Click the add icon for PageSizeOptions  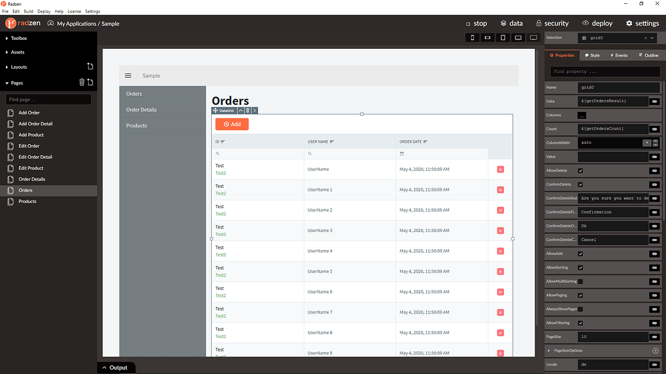655,350
